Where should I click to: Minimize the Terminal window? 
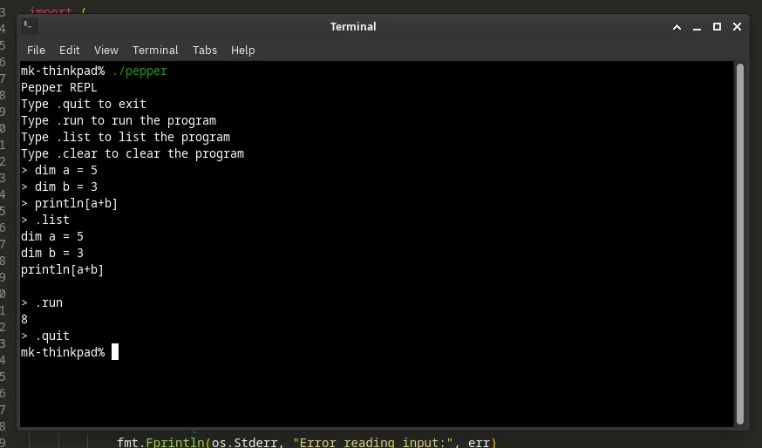[x=697, y=27]
